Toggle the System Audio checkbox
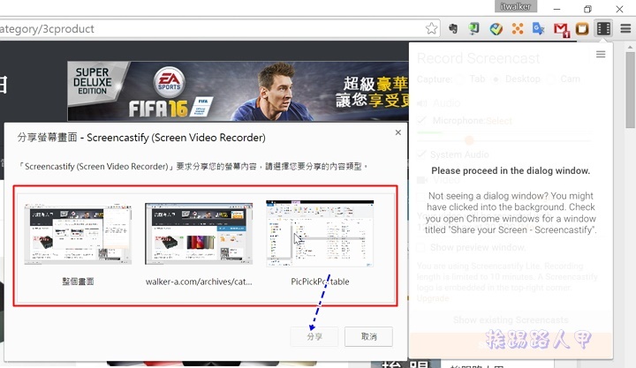The image size is (636, 368). 421,154
